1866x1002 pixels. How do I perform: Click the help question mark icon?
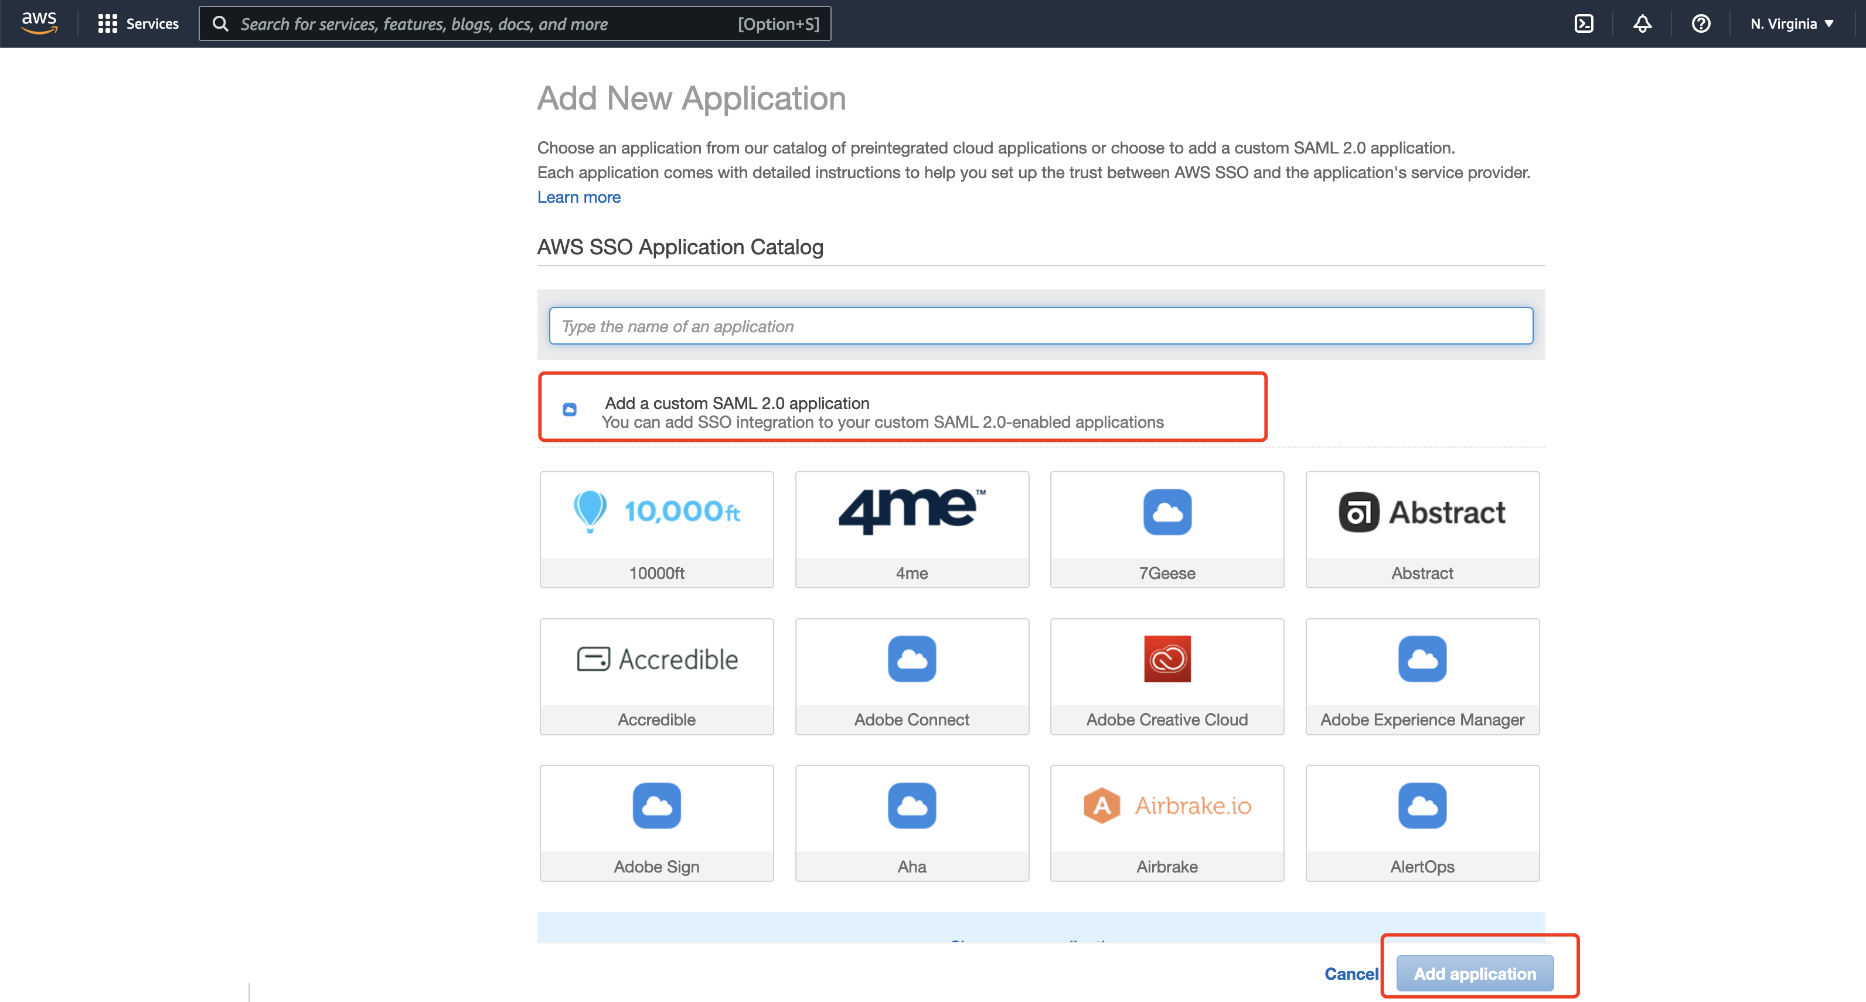pyautogui.click(x=1700, y=24)
